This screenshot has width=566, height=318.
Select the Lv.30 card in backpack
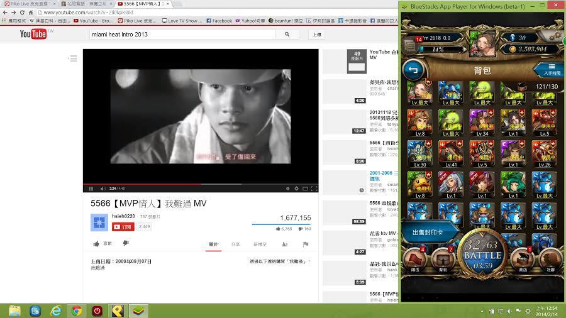(420, 154)
